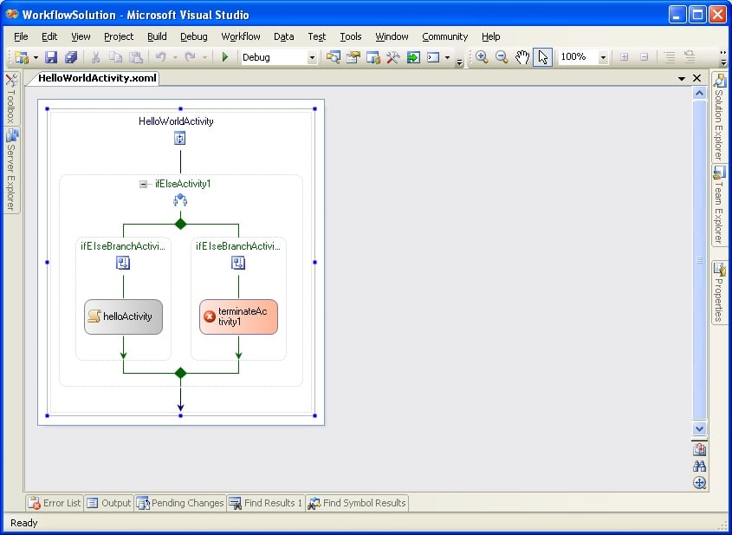732x535 pixels.
Task: Open the Redo history dropdown arrow
Action: [204, 58]
